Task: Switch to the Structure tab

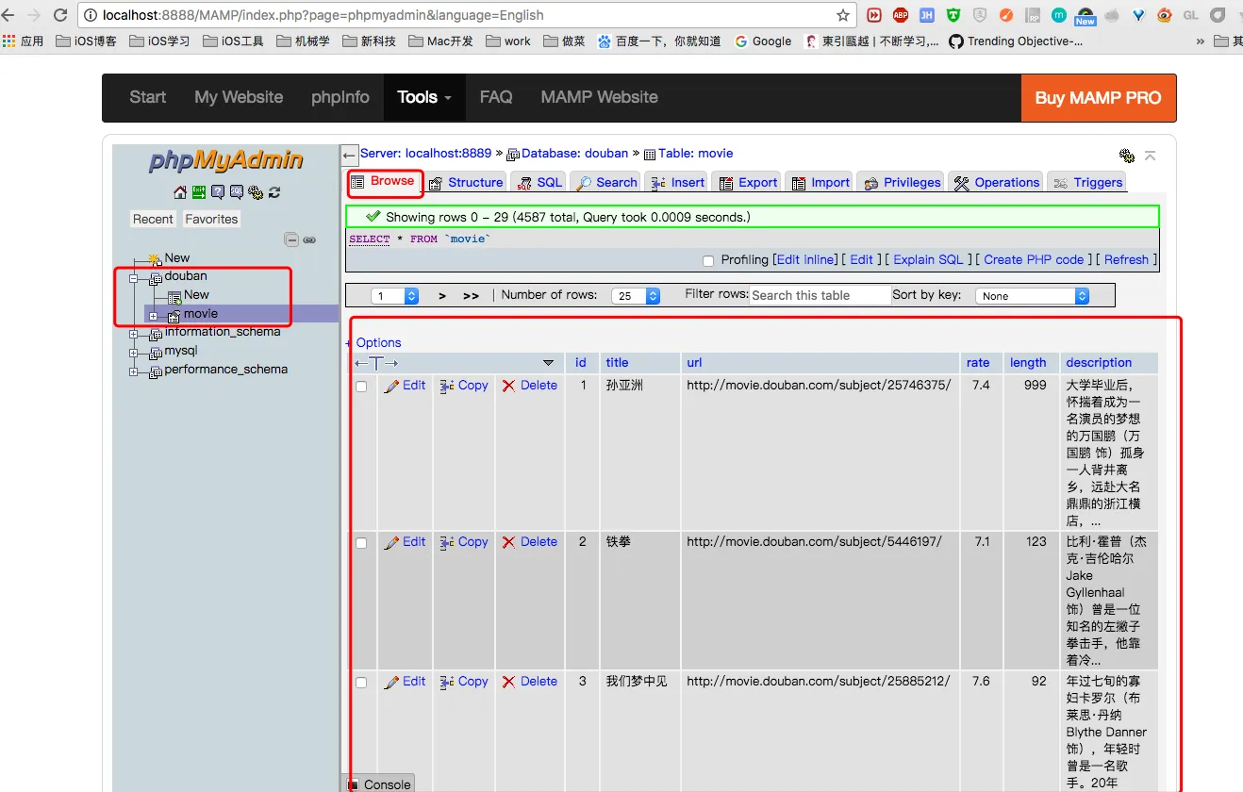Action: click(x=466, y=183)
